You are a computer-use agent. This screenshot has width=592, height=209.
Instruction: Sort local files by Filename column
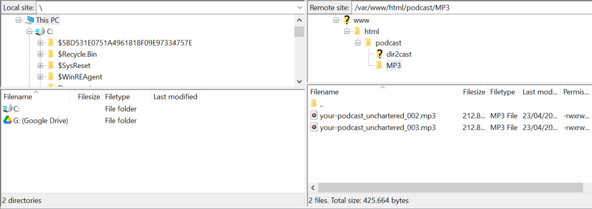tap(35, 97)
